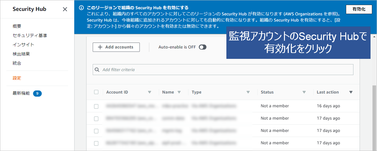Click the 有効化 button in banner

pyautogui.click(x=359, y=9)
